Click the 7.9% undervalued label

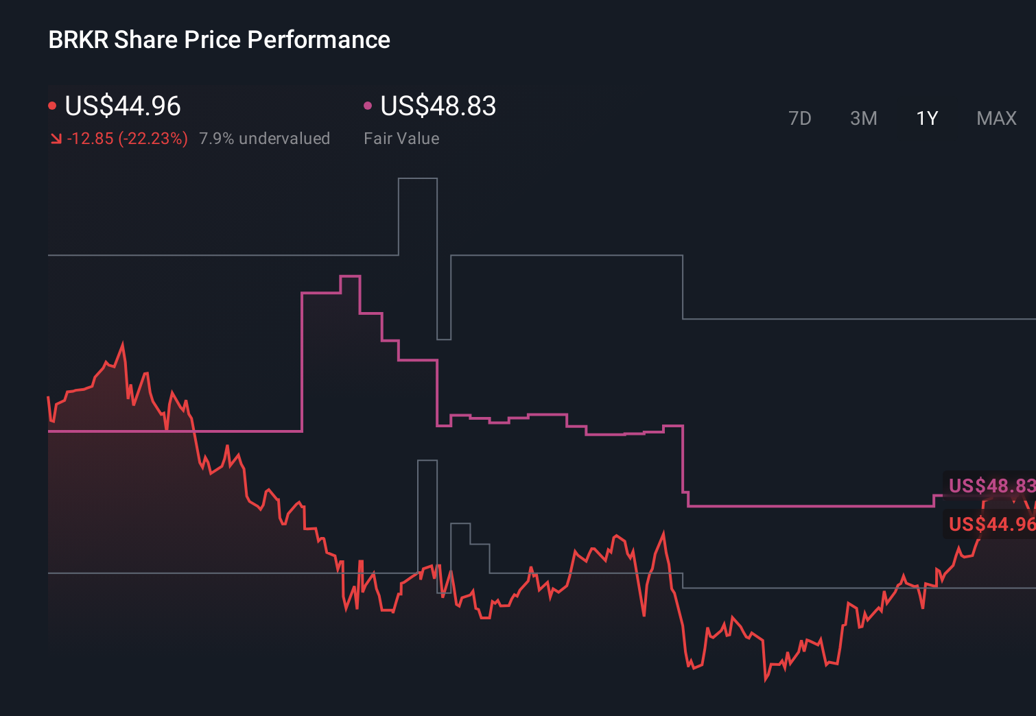[264, 139]
